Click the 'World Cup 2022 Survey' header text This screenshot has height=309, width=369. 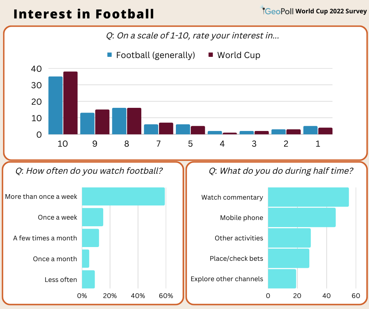click(x=331, y=11)
